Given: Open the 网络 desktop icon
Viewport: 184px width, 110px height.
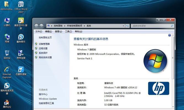Looking at the screenshot, I should coord(7,38).
